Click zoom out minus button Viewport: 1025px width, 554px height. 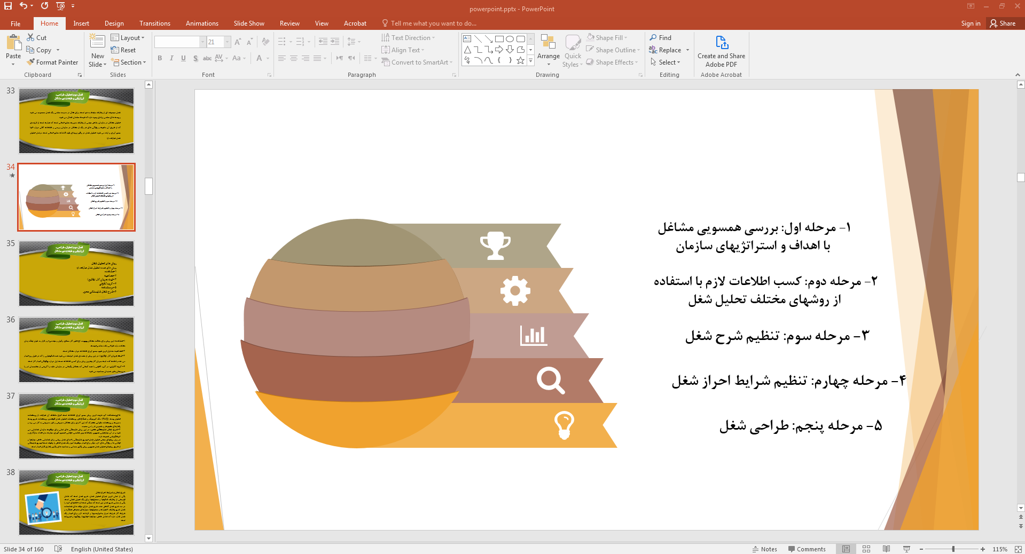(x=921, y=549)
